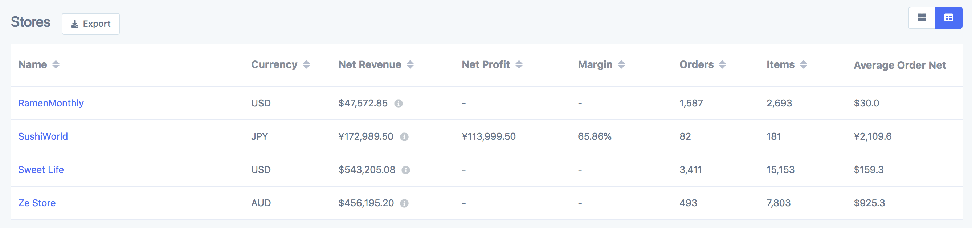Click SushiWorld's 65.86% margin cell
This screenshot has height=228, width=972.
click(x=594, y=136)
